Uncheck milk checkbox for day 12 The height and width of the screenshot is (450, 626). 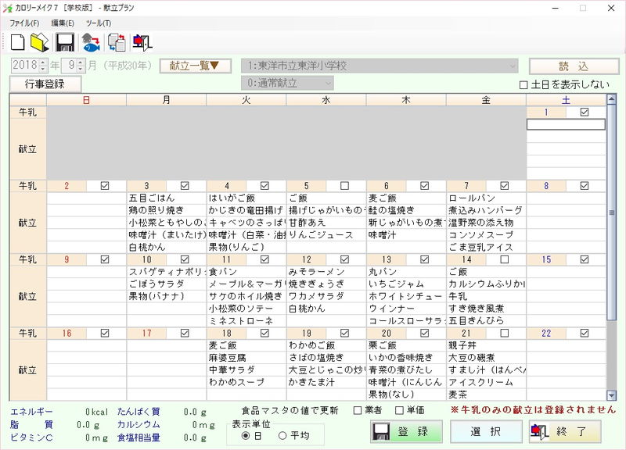(x=344, y=259)
